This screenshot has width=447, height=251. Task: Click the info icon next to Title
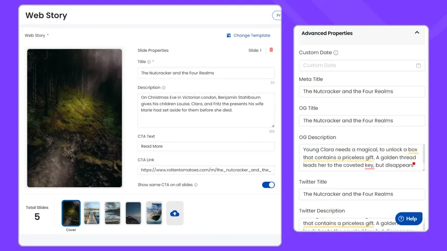[149, 62]
